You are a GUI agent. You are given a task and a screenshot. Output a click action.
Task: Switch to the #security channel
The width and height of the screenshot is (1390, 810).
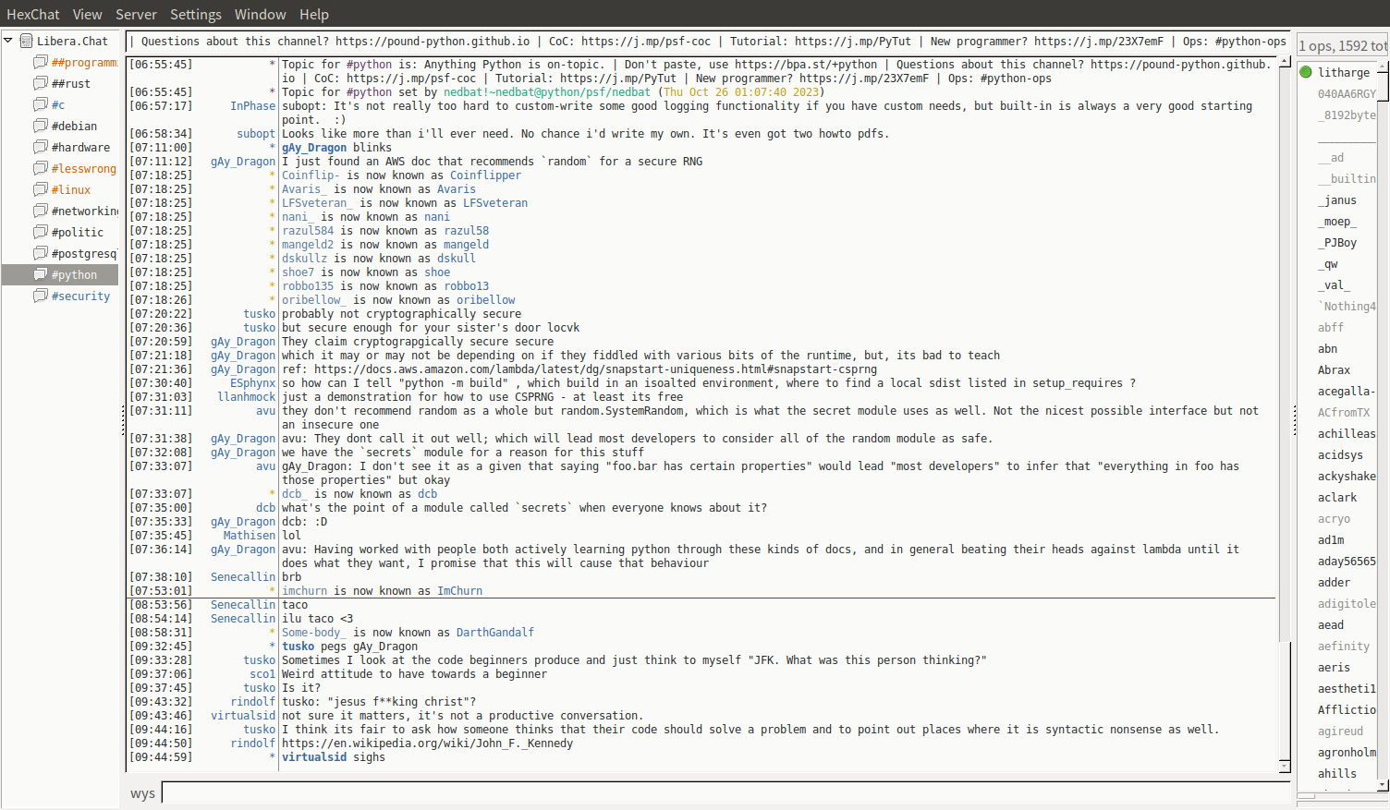(x=80, y=296)
